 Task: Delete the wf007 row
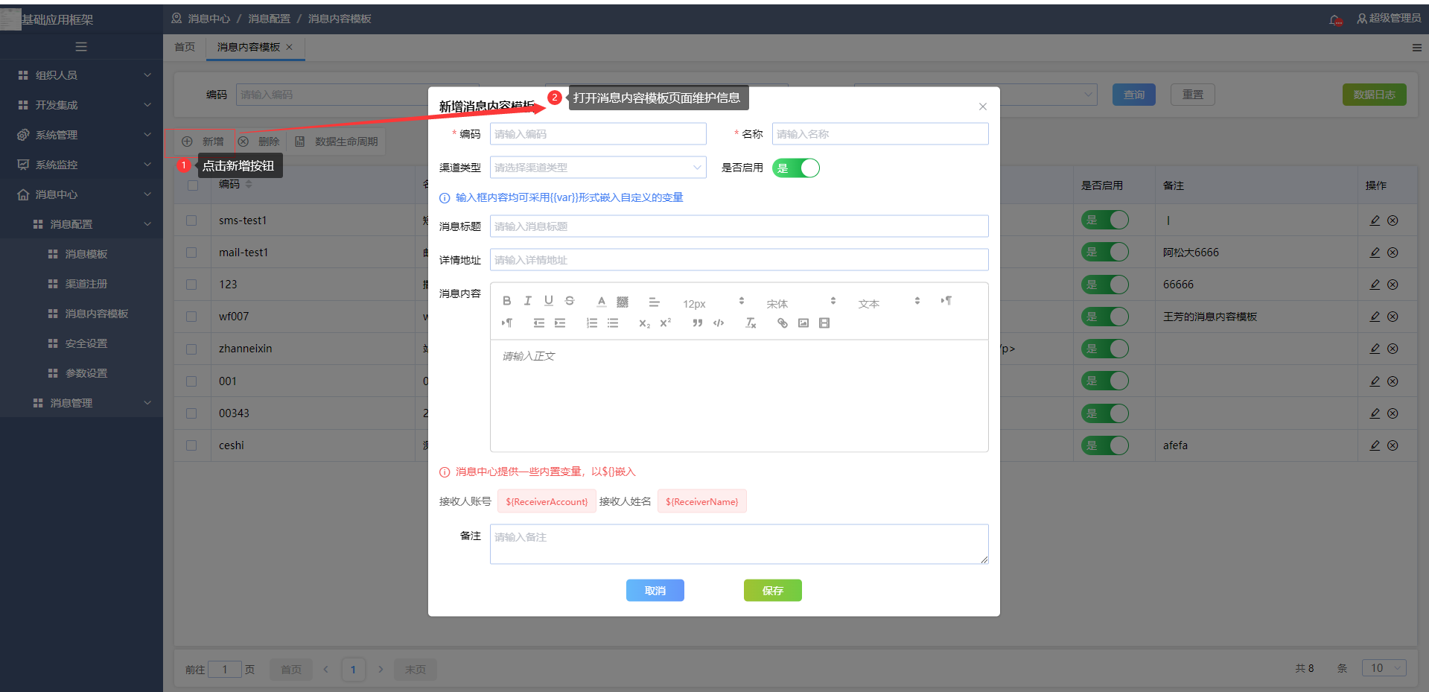coord(1393,317)
